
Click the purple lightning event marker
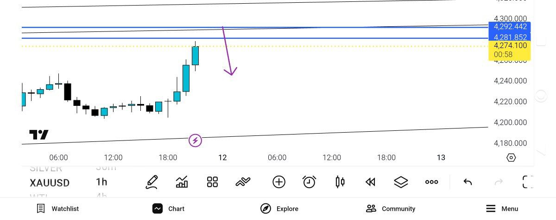point(196,140)
